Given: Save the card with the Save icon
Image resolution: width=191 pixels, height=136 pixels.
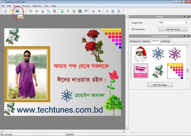Looking at the screenshot, I should click(x=17, y=11).
